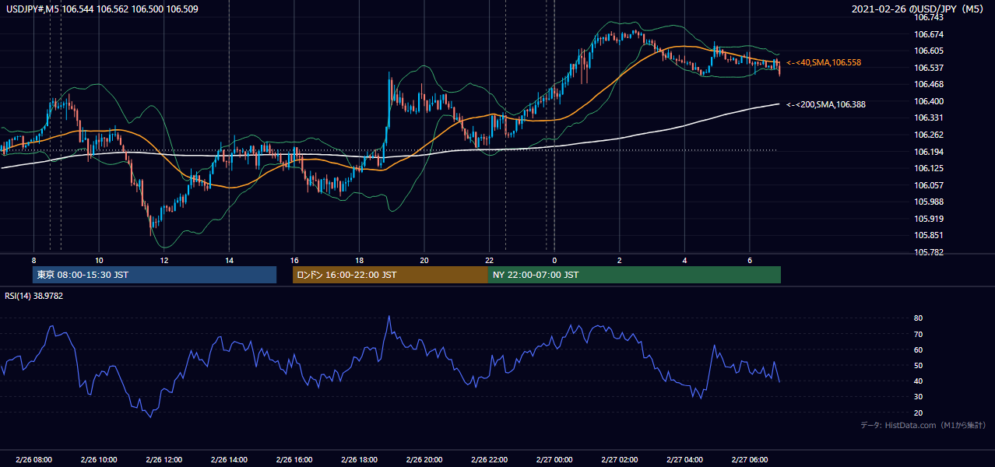Click the 2/27 04:00 time label
This screenshot has width=995, height=467.
coord(684,460)
